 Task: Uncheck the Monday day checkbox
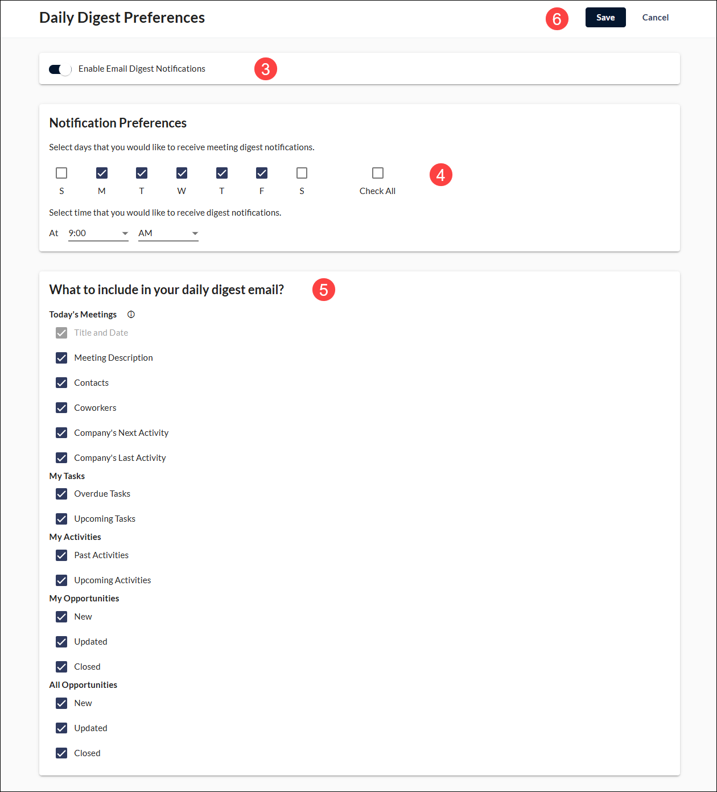[102, 173]
